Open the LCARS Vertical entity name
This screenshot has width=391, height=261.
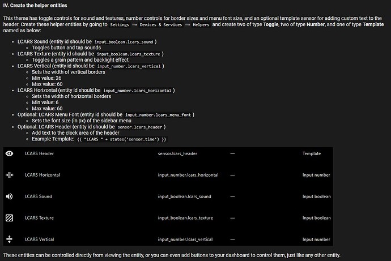pyautogui.click(x=40, y=239)
